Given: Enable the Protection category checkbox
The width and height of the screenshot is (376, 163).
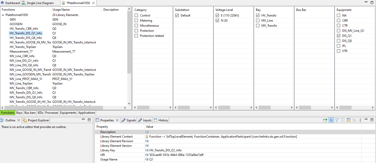Looking at the screenshot, I should coord(136,30).
